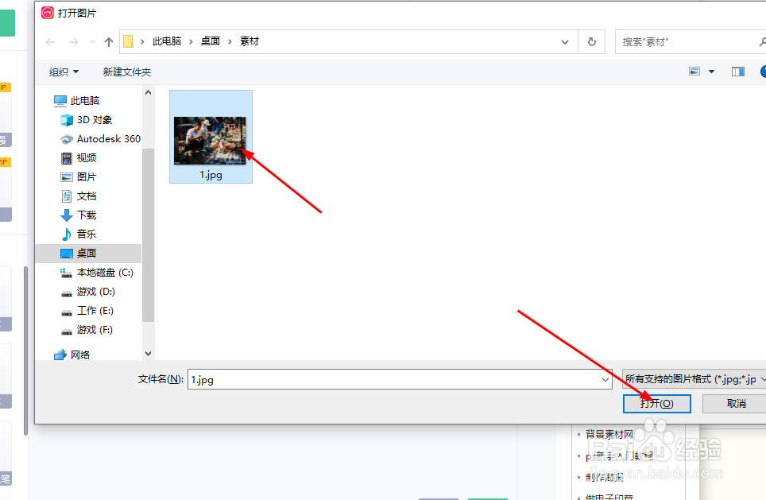Viewport: 766px width, 500px height.
Task: Click 制作海报 link in background page
Action: [605, 477]
